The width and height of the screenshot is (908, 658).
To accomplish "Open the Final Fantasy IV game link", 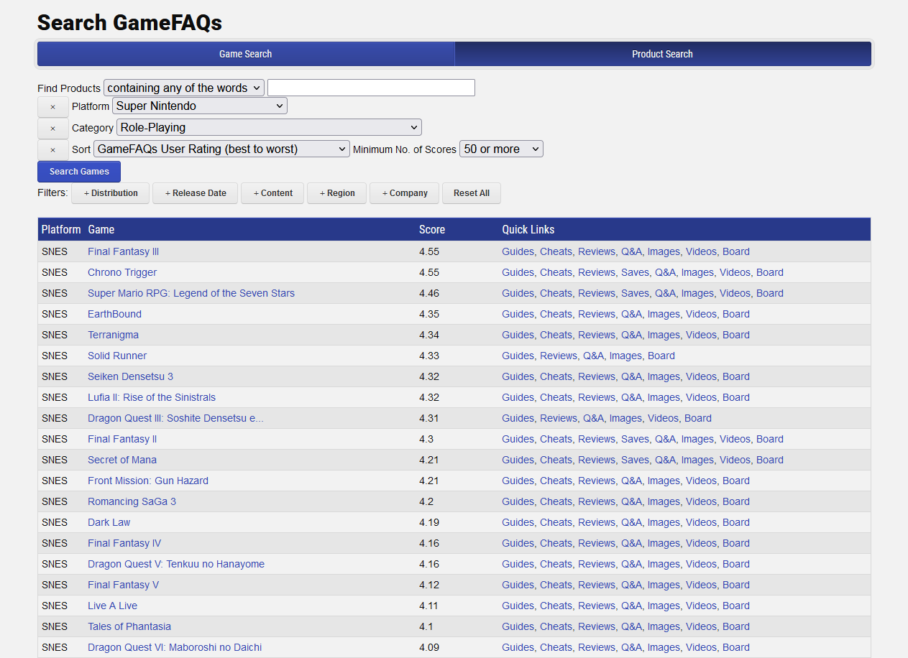I will 124,543.
